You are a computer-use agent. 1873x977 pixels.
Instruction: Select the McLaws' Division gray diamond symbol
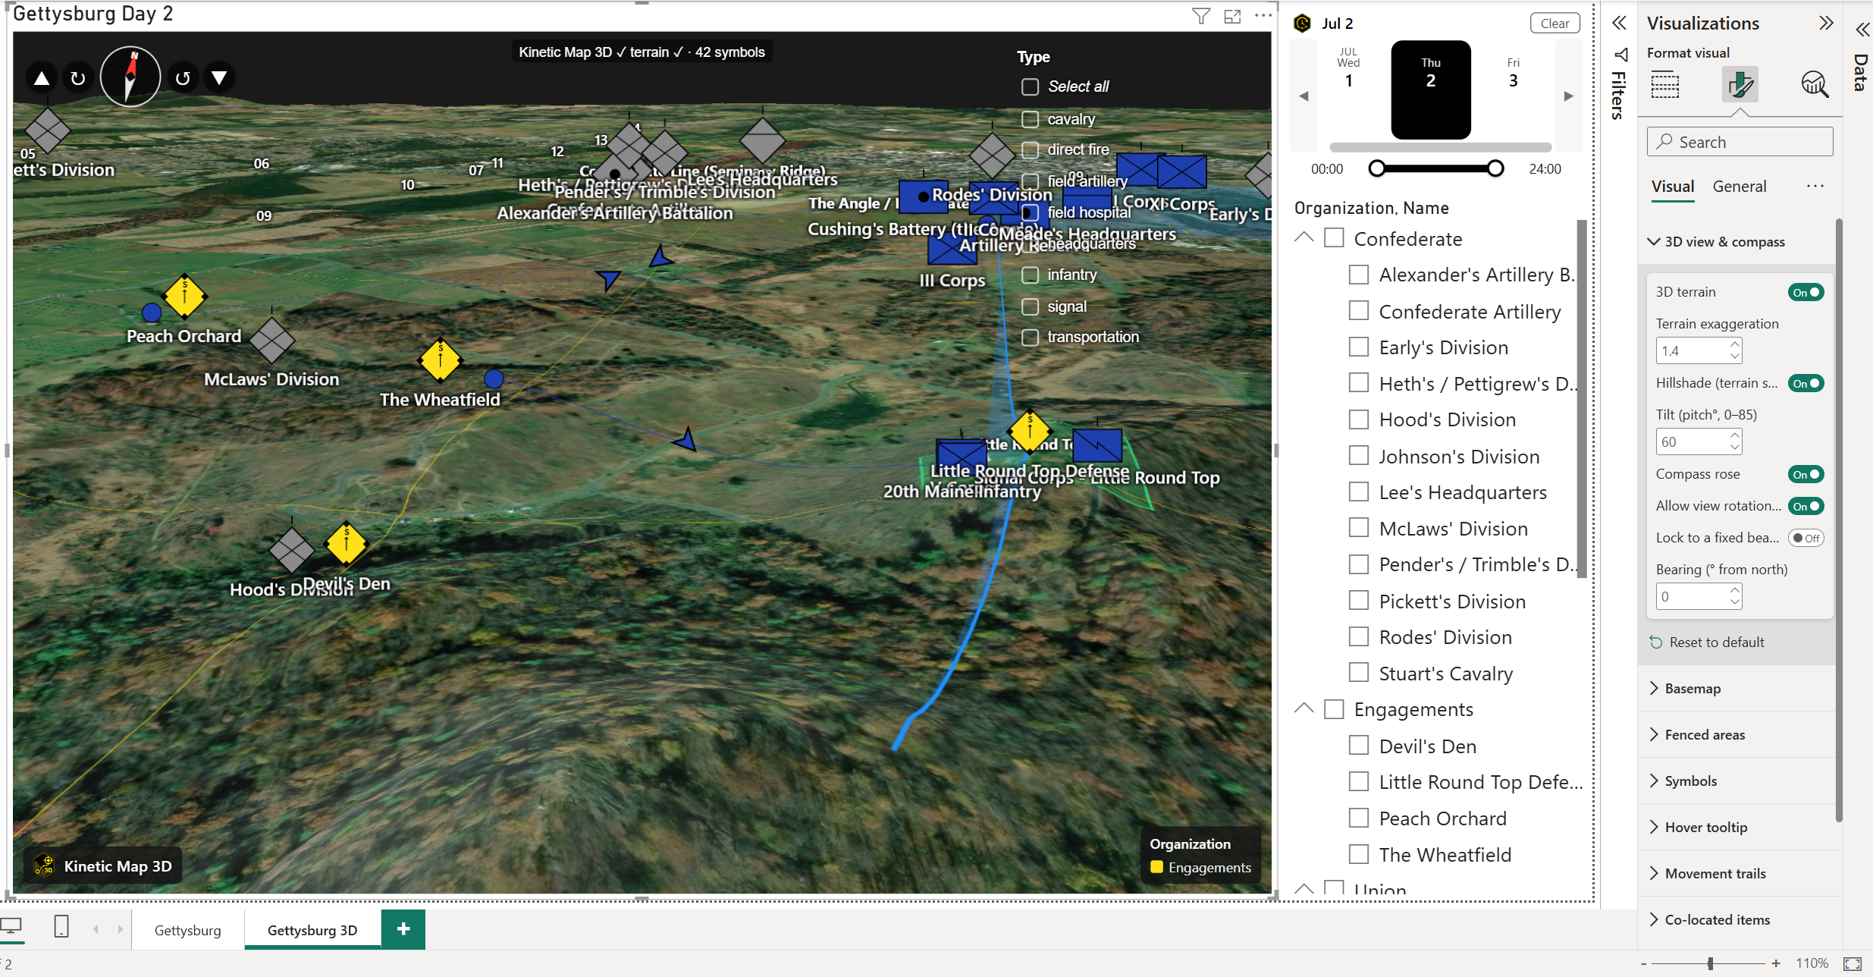(271, 341)
